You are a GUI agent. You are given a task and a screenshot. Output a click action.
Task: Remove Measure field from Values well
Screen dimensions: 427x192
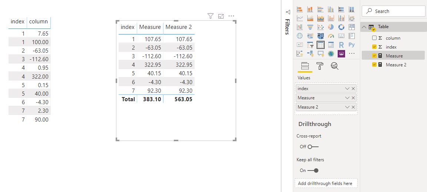(353, 98)
